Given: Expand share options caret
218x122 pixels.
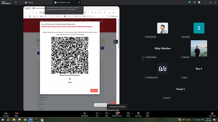Looking at the screenshot, I should click(133, 113).
